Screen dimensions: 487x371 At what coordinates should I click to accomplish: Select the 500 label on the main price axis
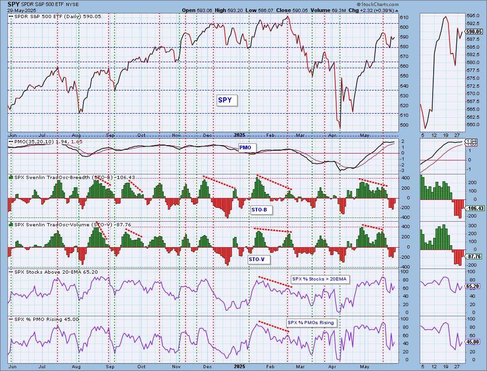click(x=404, y=125)
